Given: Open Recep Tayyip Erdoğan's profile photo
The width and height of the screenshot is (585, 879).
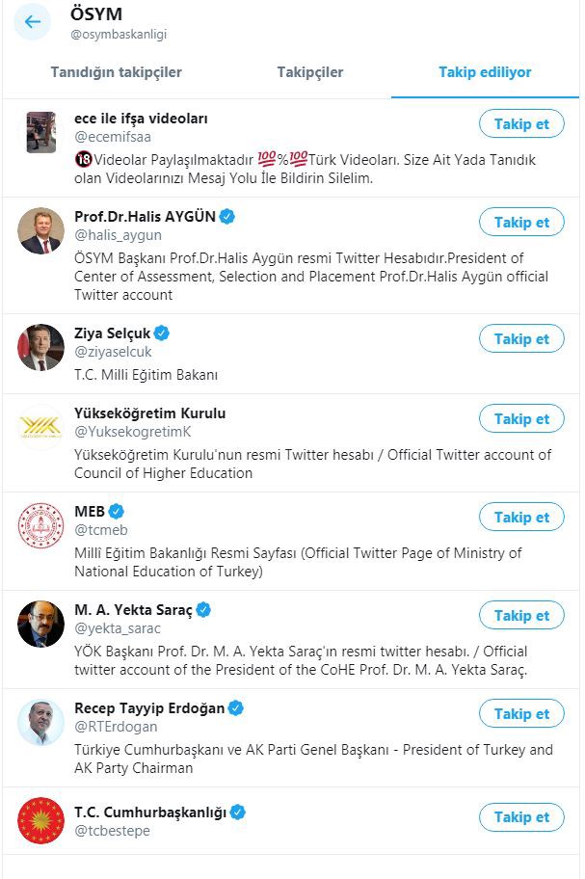Looking at the screenshot, I should [40, 722].
